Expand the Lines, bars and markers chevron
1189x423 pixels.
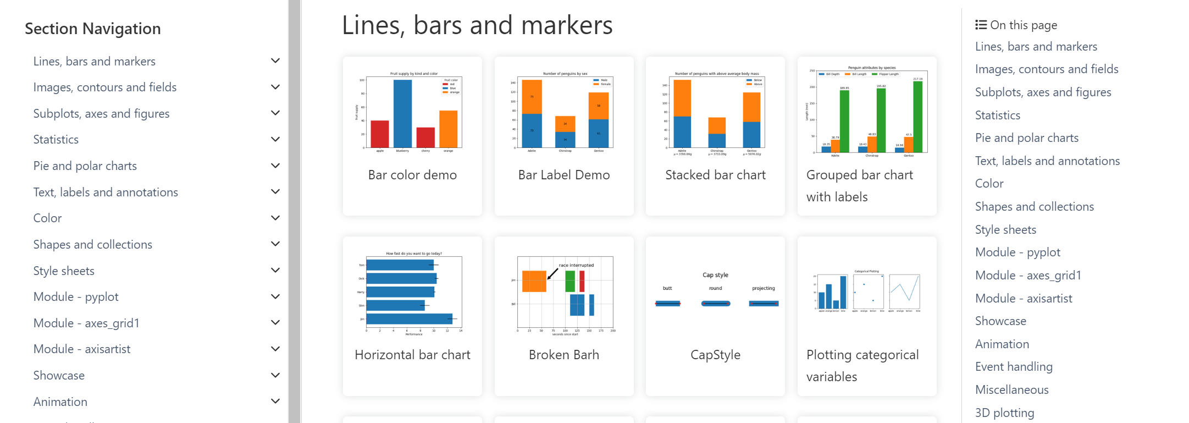coord(275,61)
